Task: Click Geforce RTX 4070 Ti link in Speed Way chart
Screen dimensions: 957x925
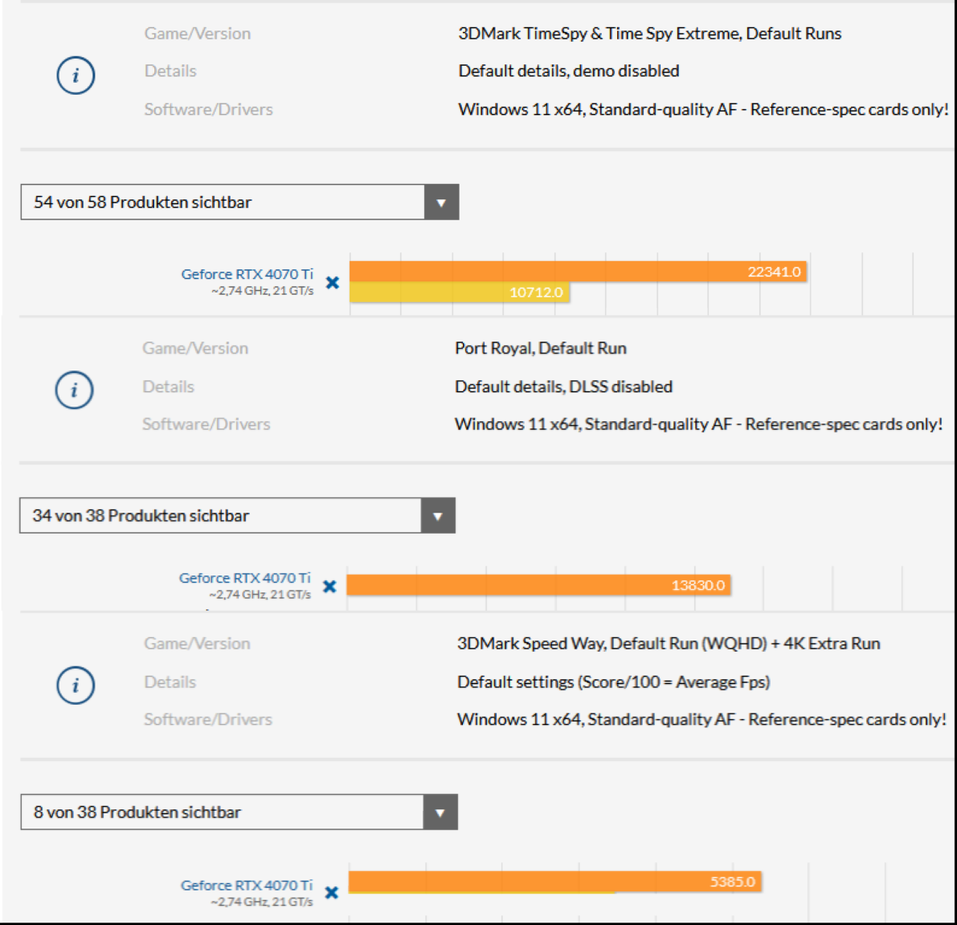Action: (247, 885)
